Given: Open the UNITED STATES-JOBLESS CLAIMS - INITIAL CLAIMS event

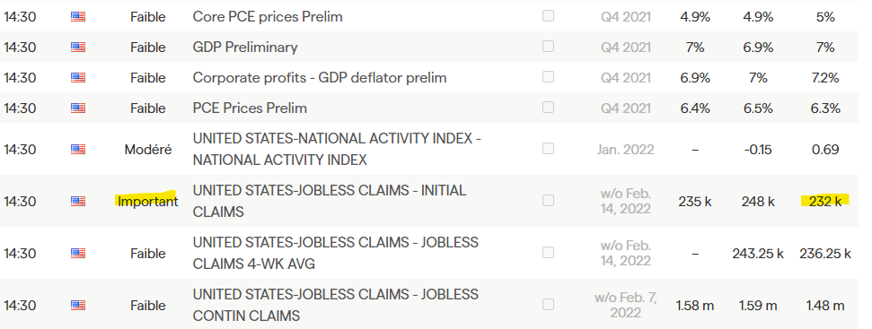Looking at the screenshot, I should point(330,201).
